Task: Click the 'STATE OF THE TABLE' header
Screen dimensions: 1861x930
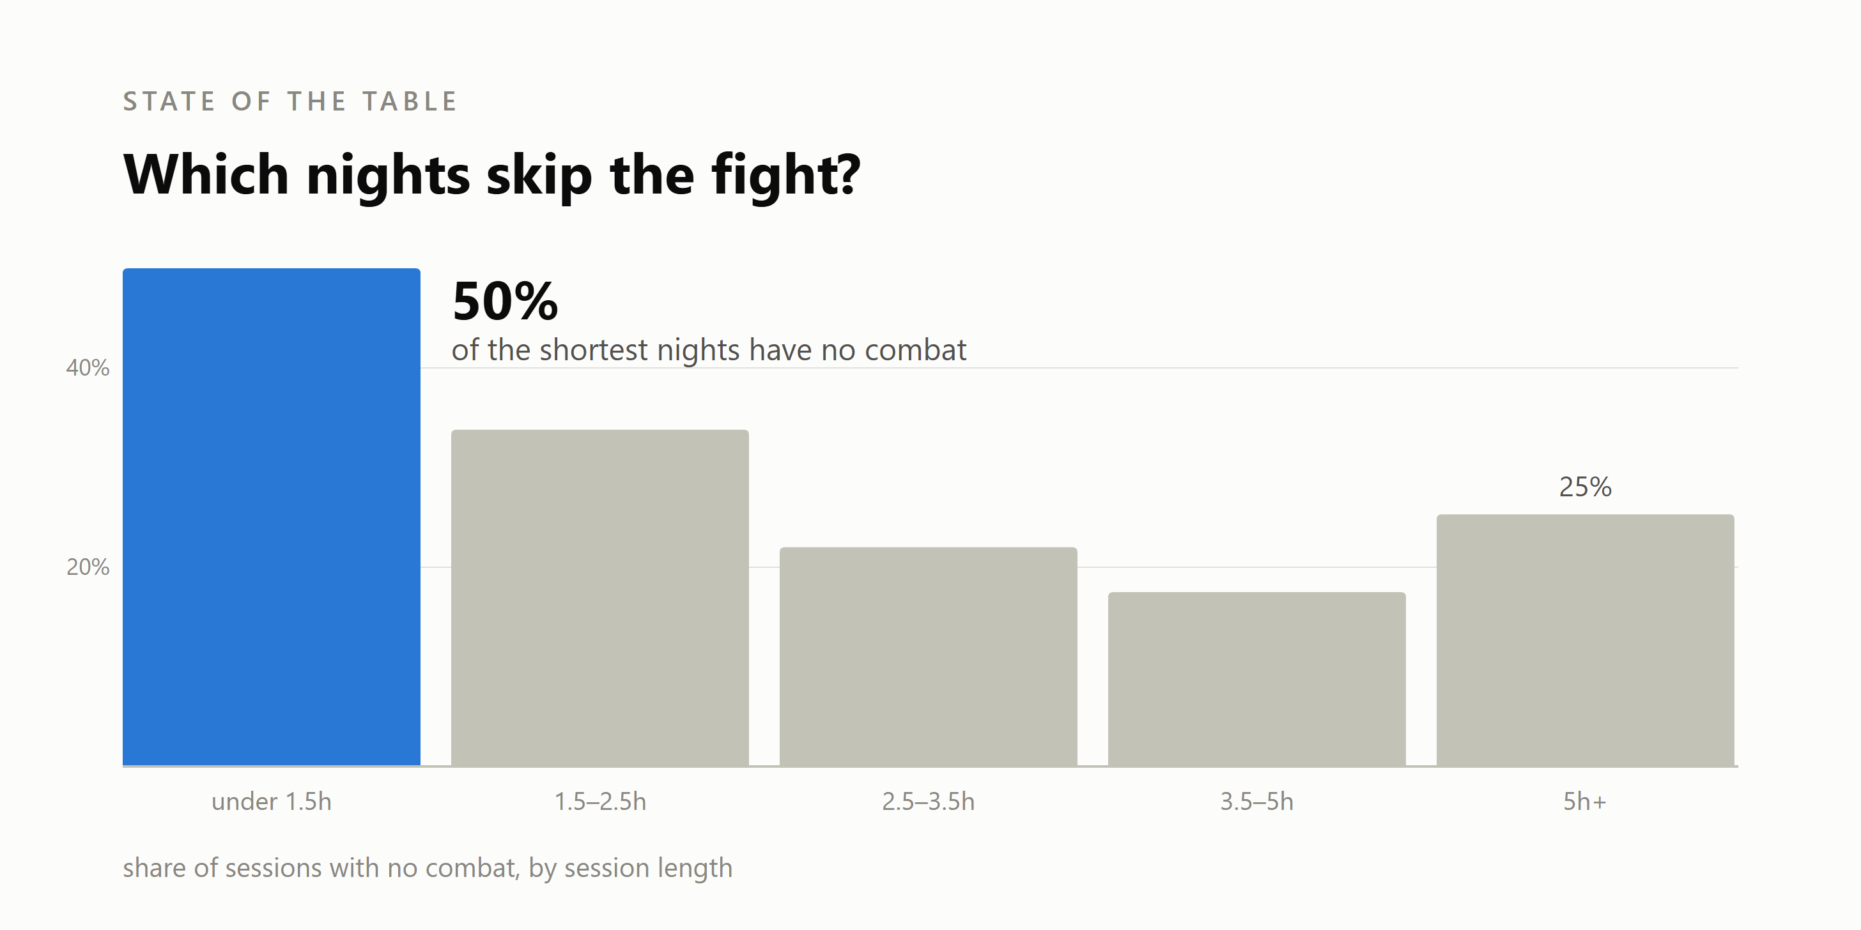Action: (290, 101)
